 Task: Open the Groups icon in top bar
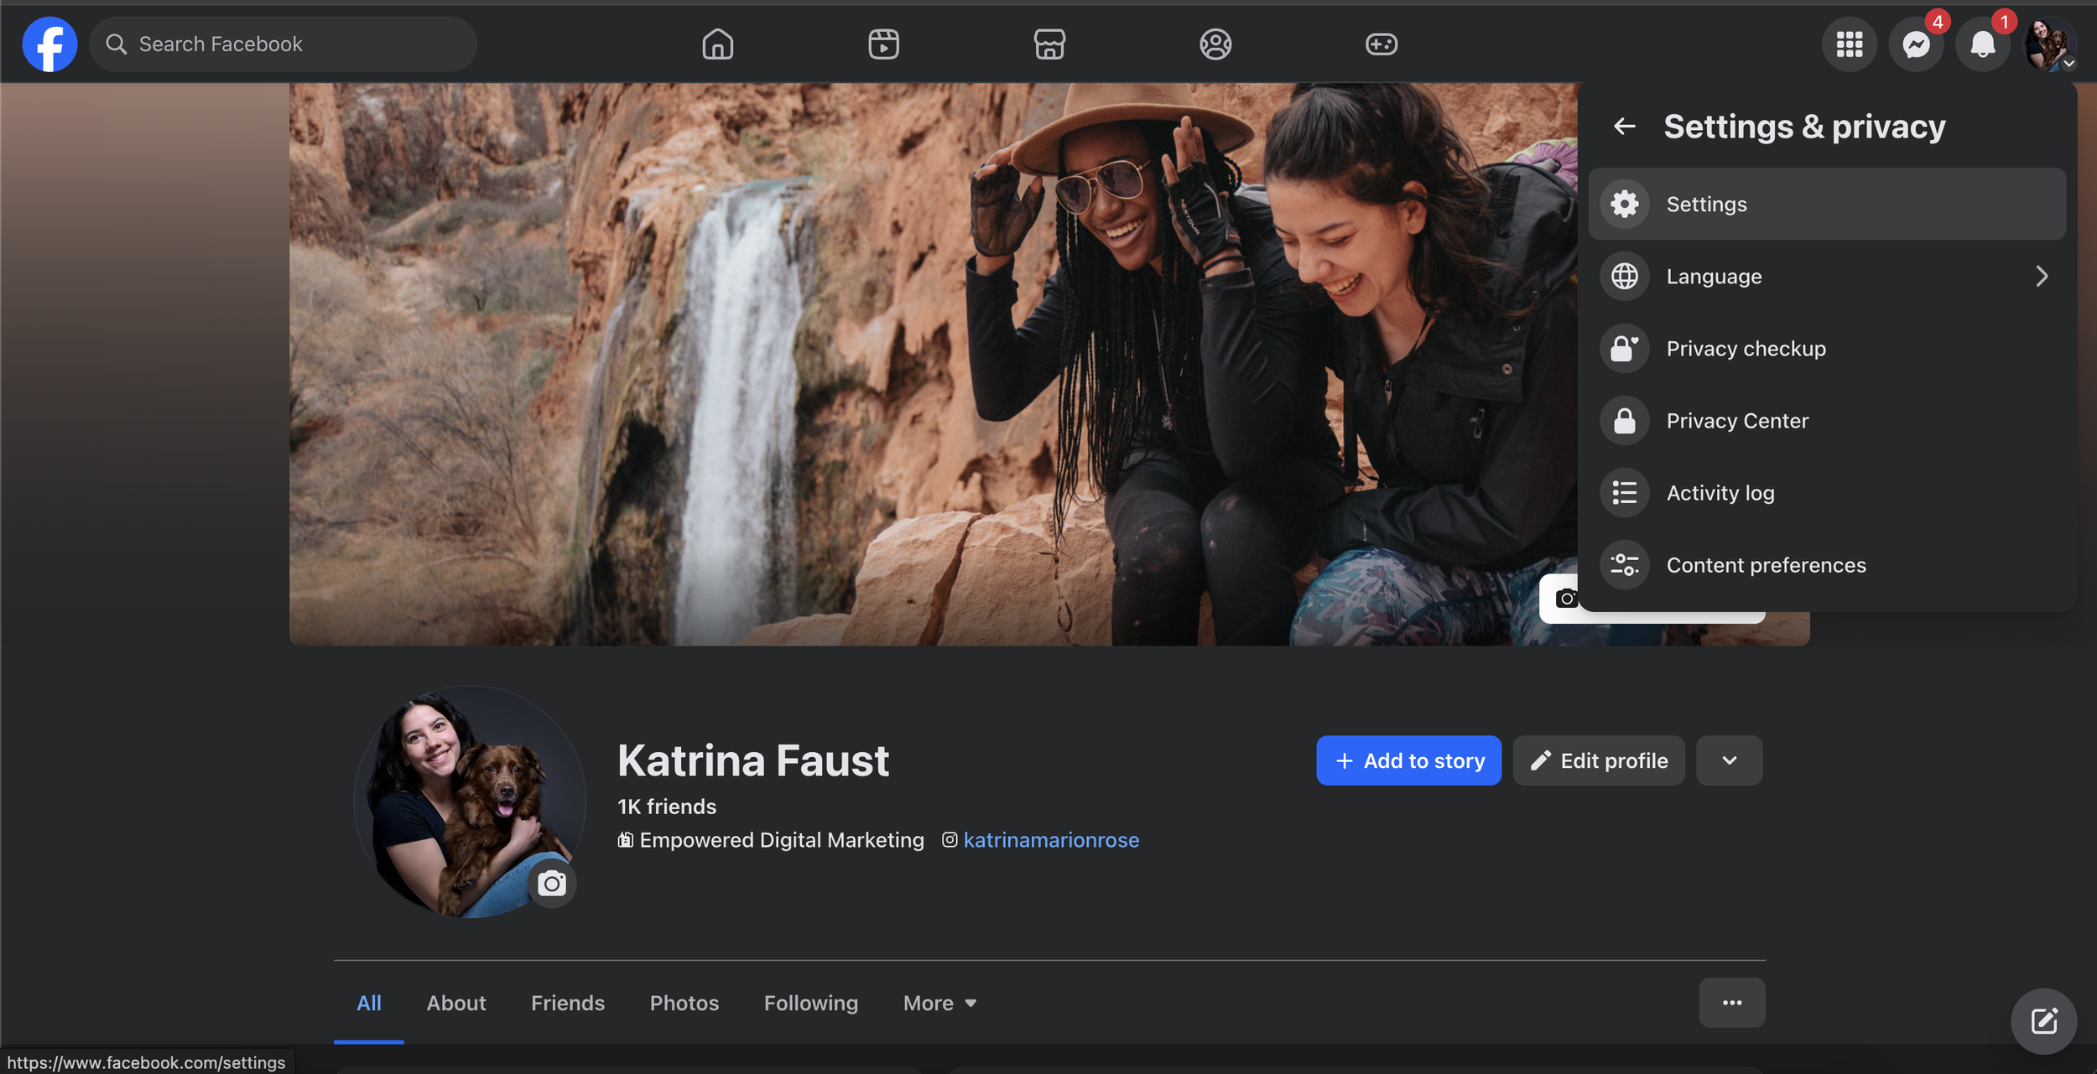click(x=1215, y=44)
